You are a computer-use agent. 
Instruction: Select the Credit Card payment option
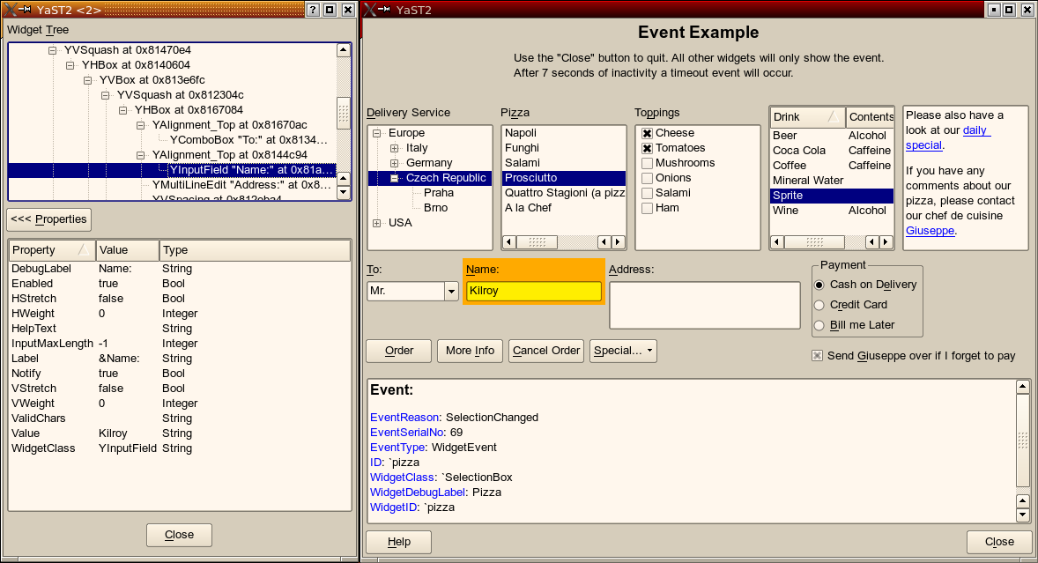pyautogui.click(x=819, y=305)
